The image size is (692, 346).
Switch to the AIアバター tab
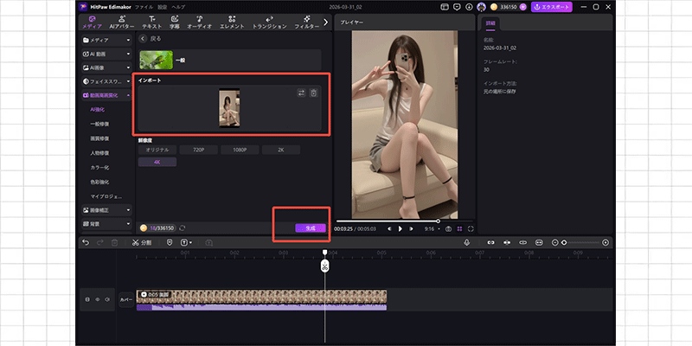[x=122, y=22]
